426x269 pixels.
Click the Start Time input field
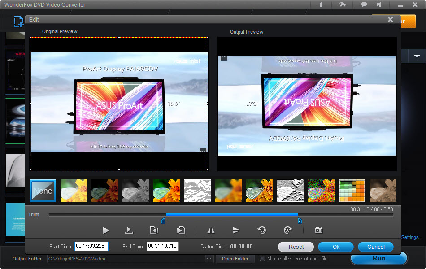[x=91, y=246]
